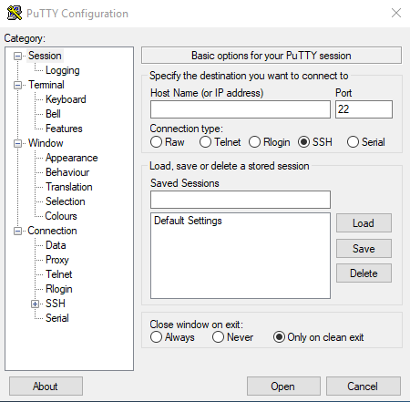Viewport: 410px width, 402px height.
Task: Expand the SSH tree node
Action: tap(36, 304)
